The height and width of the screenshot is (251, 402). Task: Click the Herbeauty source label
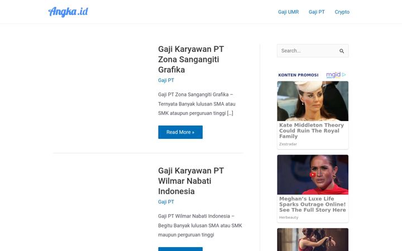point(289,218)
